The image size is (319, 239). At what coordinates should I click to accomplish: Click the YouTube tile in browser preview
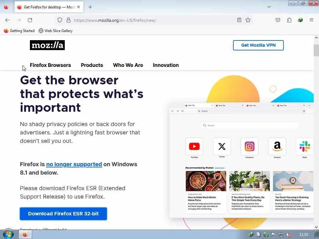click(194, 146)
